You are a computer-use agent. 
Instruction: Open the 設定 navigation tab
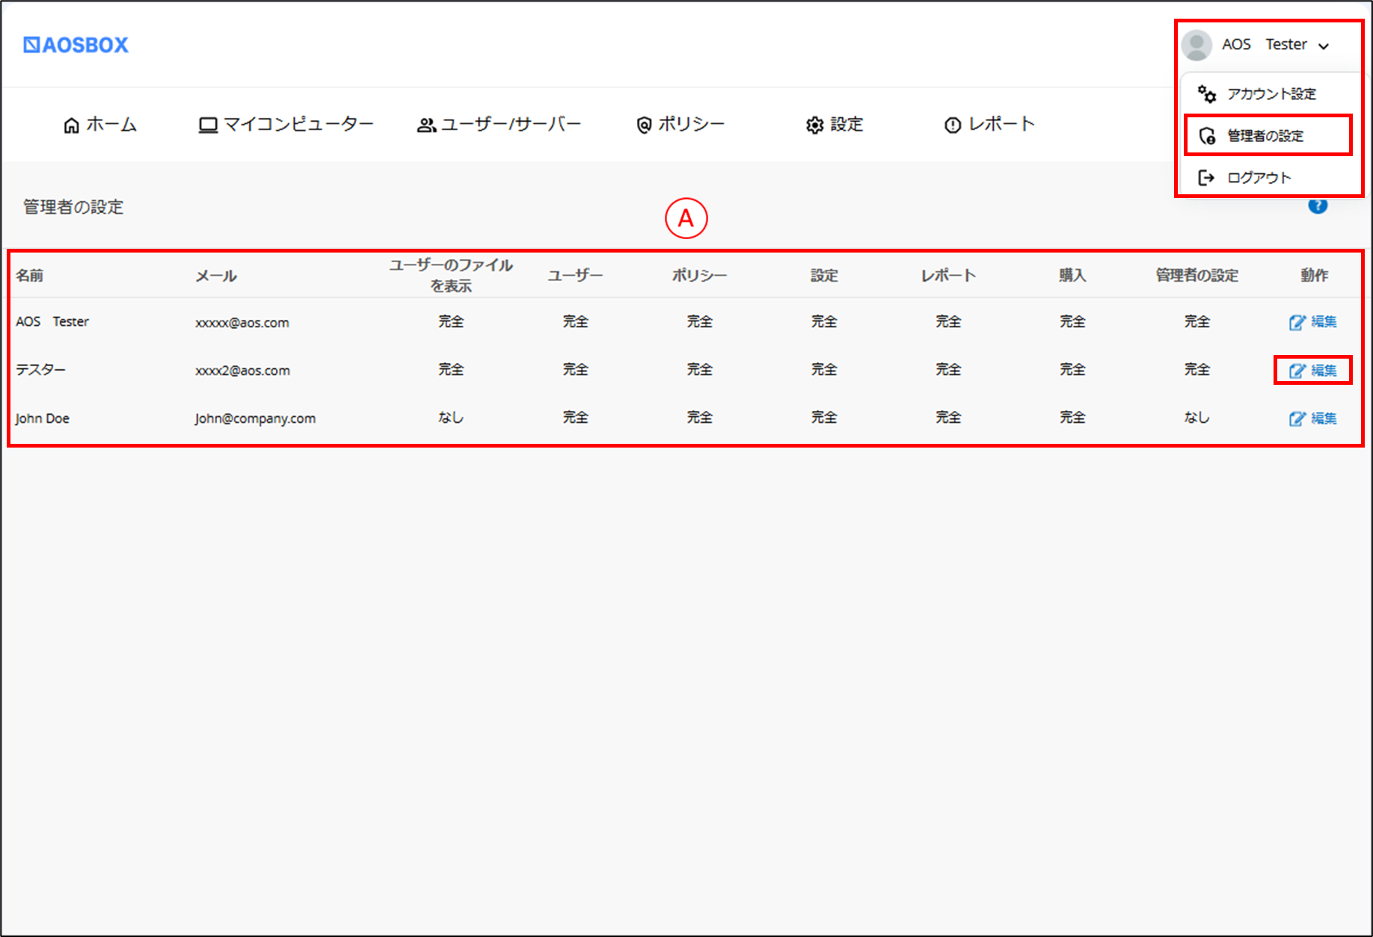[x=835, y=124]
